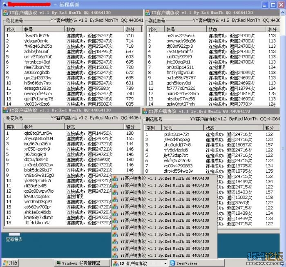Image resolution: width=286 pixels, height=267 pixels.
Task: Click status 返回14456次 in bottom-left window
Action: (100, 133)
